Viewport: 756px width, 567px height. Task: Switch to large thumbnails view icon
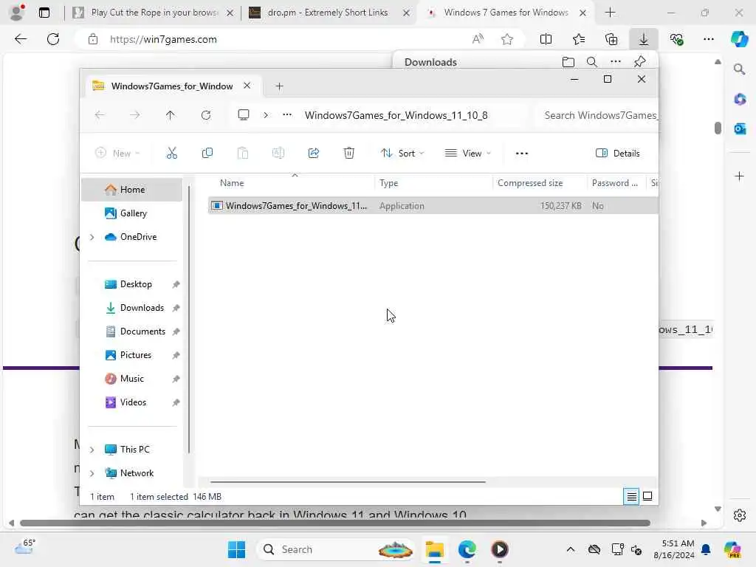click(x=647, y=496)
